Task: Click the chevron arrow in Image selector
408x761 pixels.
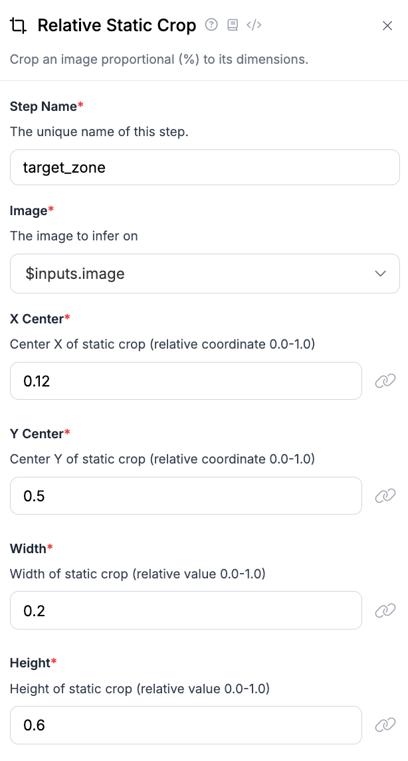Action: tap(381, 274)
